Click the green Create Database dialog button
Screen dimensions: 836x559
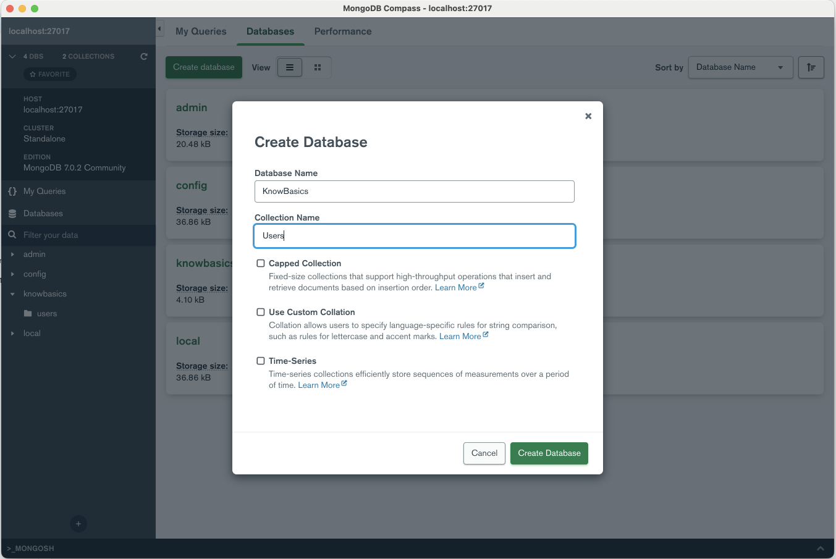(549, 453)
